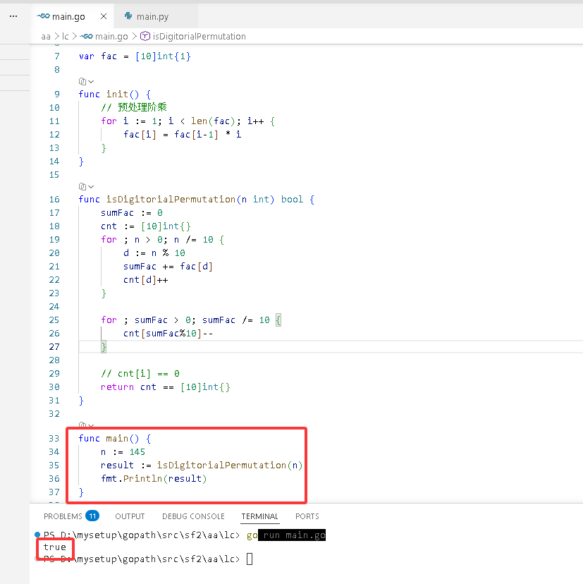Click the 'go run main.go' terminal command

point(286,535)
